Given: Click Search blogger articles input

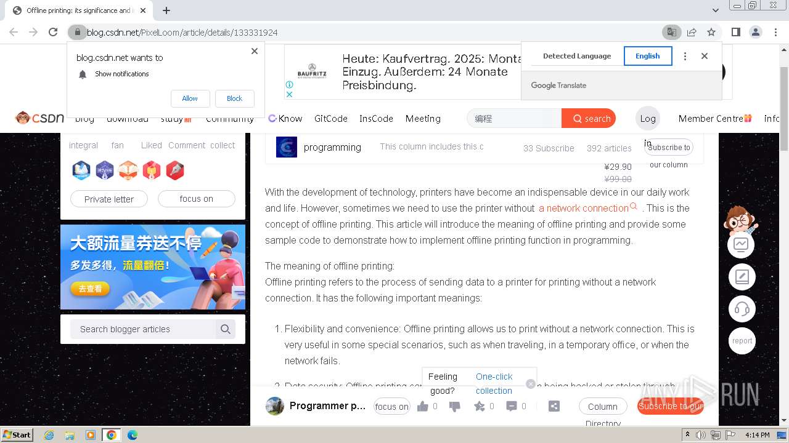Looking at the screenshot, I should coord(142,329).
